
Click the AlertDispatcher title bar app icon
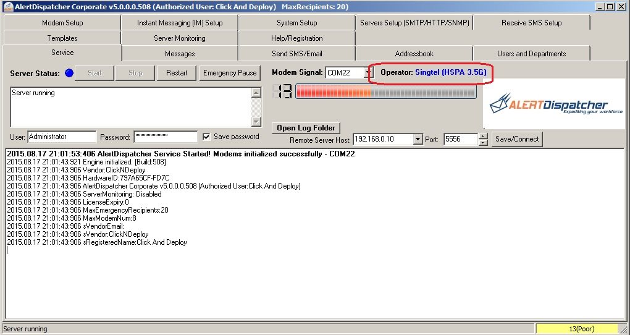click(x=7, y=7)
